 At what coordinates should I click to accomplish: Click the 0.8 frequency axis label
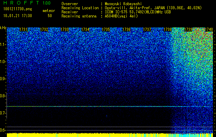[x=2, y=96]
